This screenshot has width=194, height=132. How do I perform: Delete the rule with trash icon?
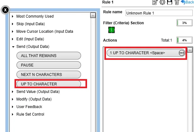pos(177,2)
